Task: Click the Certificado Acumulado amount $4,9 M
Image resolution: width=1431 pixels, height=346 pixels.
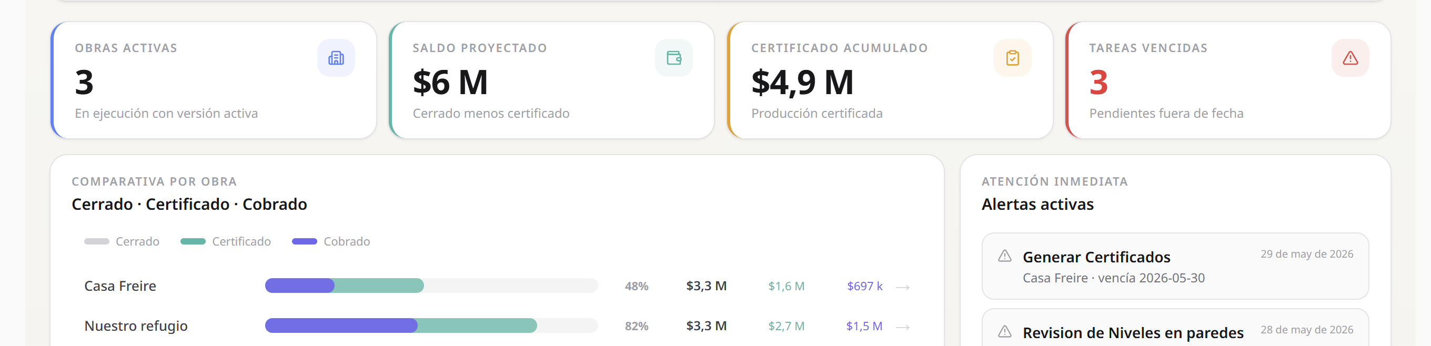Action: [x=802, y=82]
